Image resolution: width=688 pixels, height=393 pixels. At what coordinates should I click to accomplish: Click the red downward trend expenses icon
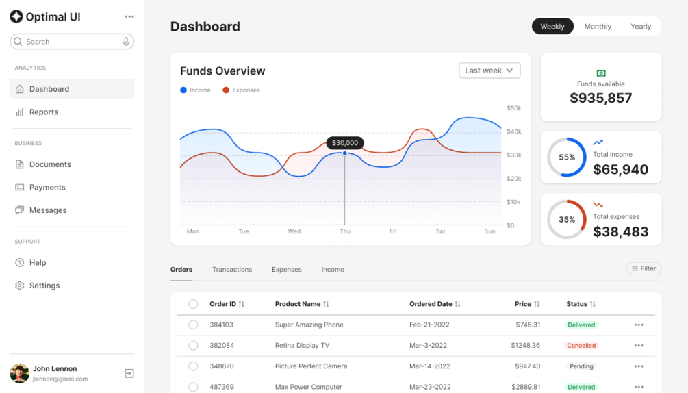(x=598, y=205)
